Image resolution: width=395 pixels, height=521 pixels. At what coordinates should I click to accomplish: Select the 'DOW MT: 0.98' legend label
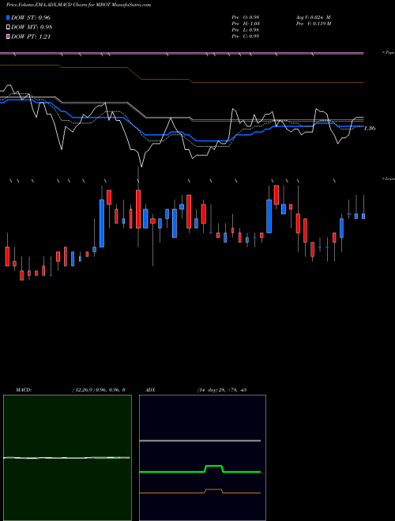[32, 28]
